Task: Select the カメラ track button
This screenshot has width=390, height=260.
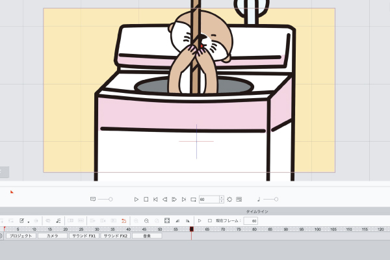Action: point(53,235)
